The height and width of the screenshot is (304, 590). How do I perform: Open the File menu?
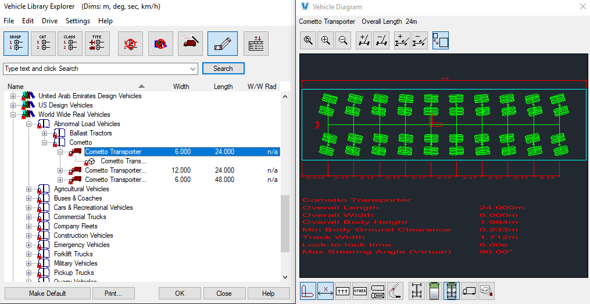point(9,21)
